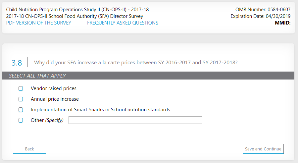Screen dimensions: 298x163
Task: Click the 'Vendor raised prices' label text
Action: pyautogui.click(x=54, y=88)
